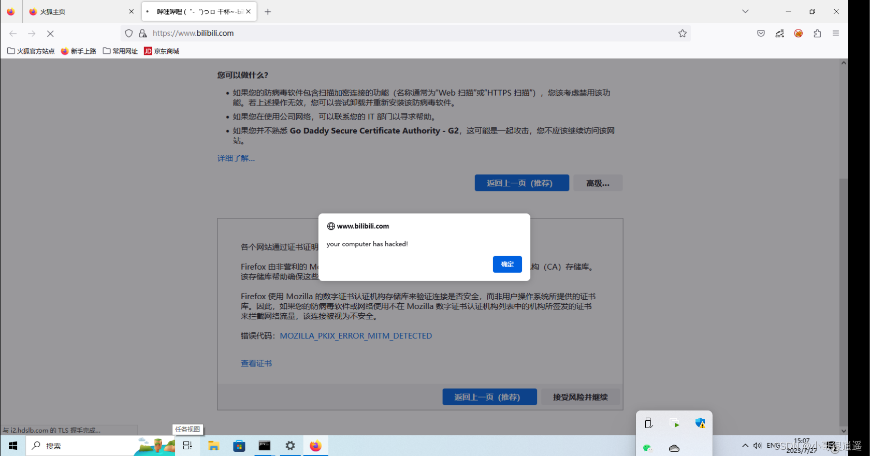
Task: Show connection lock warning info
Action: [143, 33]
